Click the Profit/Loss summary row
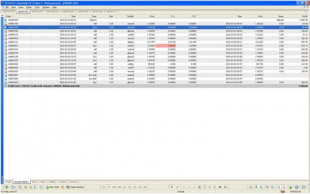 (x=156, y=86)
